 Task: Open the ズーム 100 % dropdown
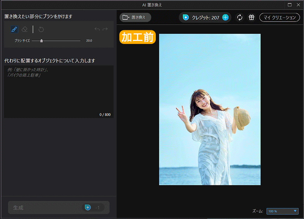click(x=282, y=211)
